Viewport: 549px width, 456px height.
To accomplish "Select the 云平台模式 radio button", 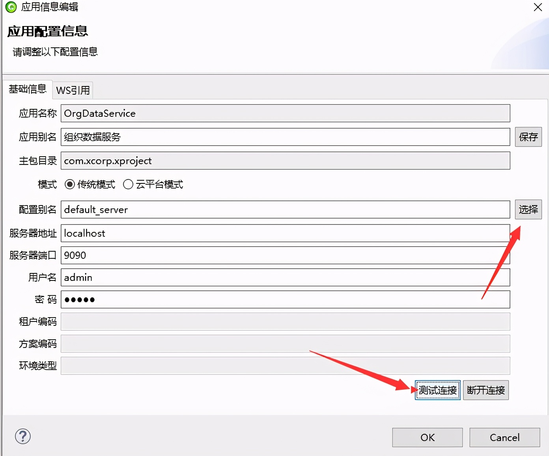I will point(128,184).
